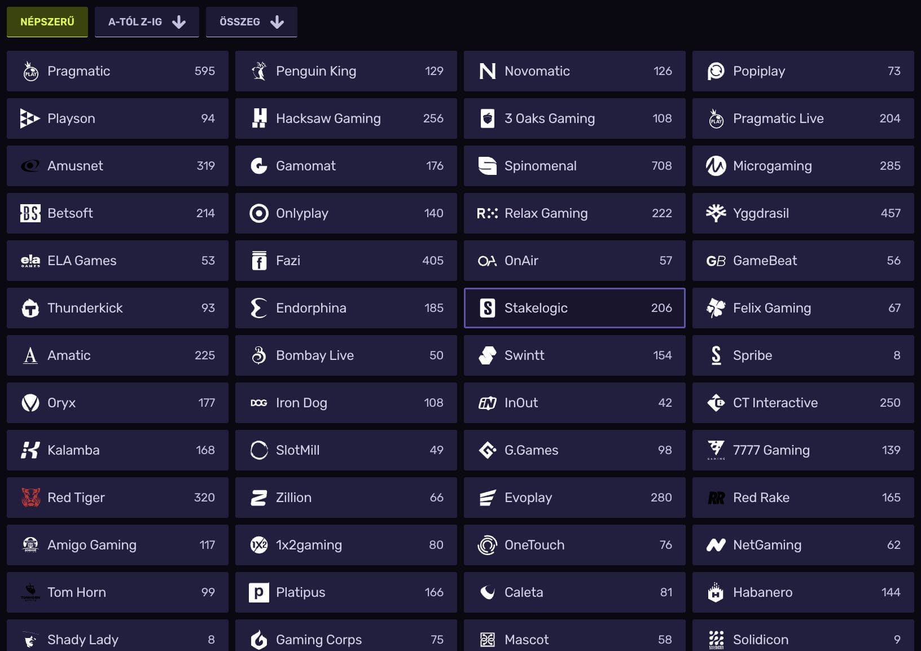Choose the Evoplay provider
This screenshot has height=651, width=921.
pos(574,498)
